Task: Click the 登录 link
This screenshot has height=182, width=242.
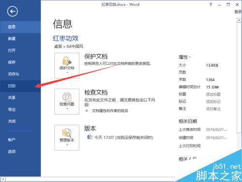Action: (238, 12)
